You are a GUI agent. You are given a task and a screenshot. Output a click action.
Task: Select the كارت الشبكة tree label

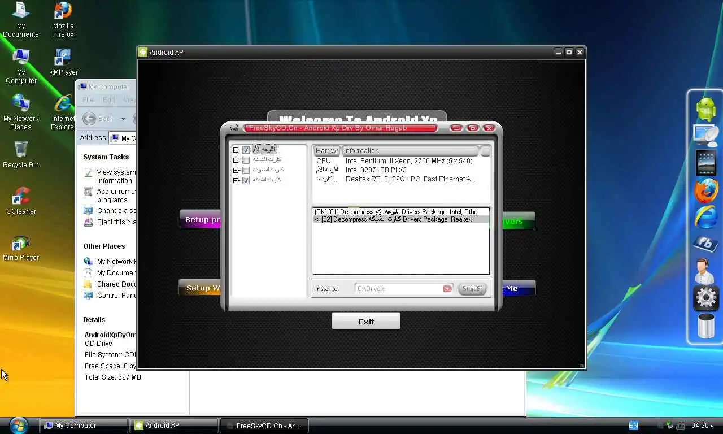267,180
